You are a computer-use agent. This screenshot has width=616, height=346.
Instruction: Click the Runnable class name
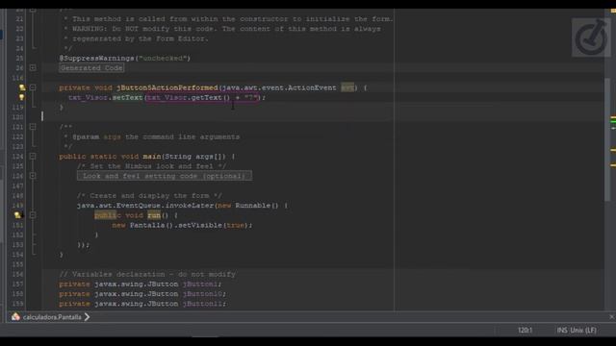point(252,205)
